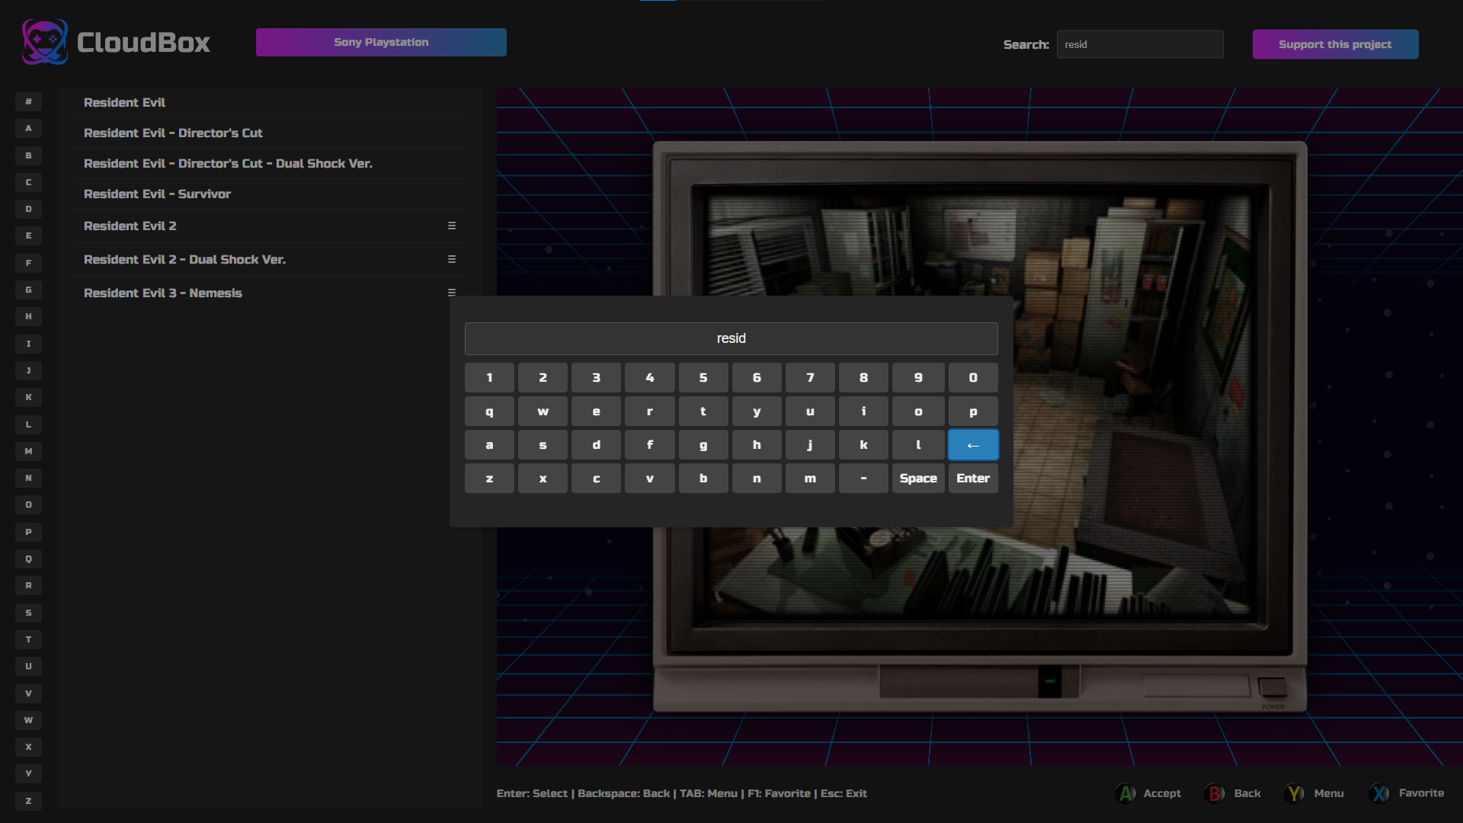Click the CloudBox title text

[x=143, y=43]
